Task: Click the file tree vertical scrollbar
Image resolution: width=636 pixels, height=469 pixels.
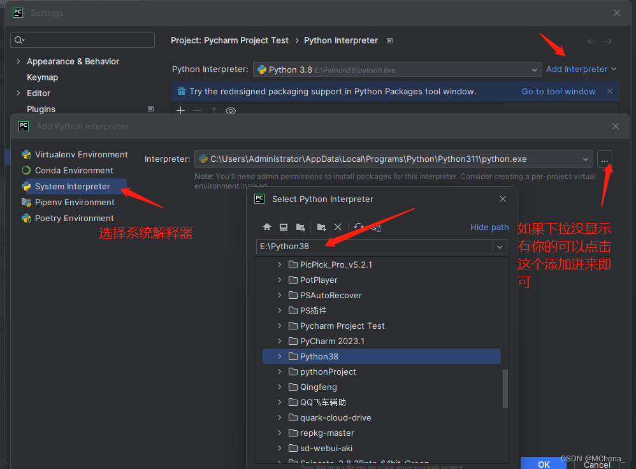Action: coord(505,388)
